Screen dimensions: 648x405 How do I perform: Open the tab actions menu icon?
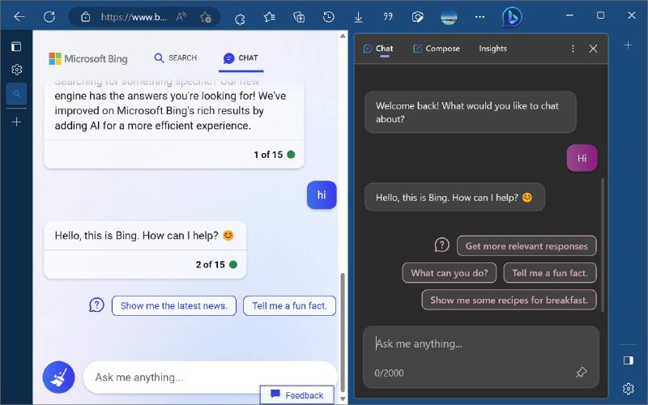16,46
